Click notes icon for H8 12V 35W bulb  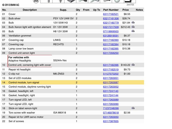click(x=133, y=31)
